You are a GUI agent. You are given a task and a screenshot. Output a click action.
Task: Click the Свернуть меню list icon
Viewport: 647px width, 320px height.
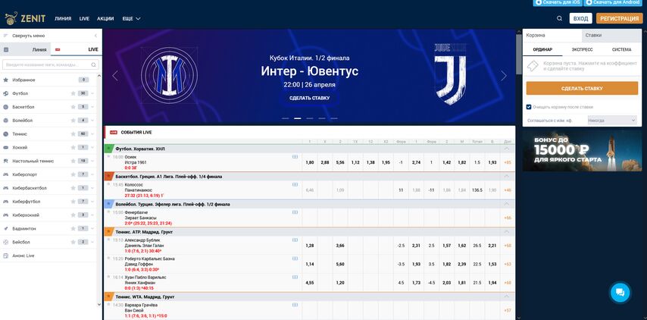click(x=6, y=36)
